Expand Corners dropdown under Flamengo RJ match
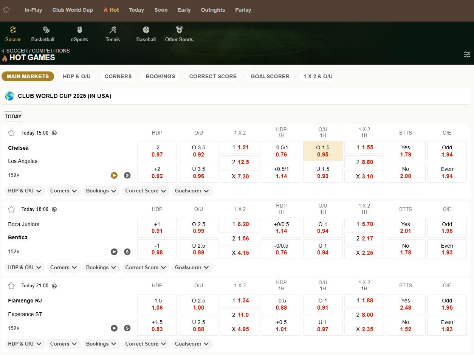This screenshot has height=355, width=474. (x=64, y=344)
